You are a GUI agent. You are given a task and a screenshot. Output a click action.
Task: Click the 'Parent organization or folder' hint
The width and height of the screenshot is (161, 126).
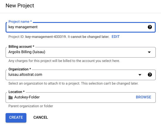tap(31, 106)
